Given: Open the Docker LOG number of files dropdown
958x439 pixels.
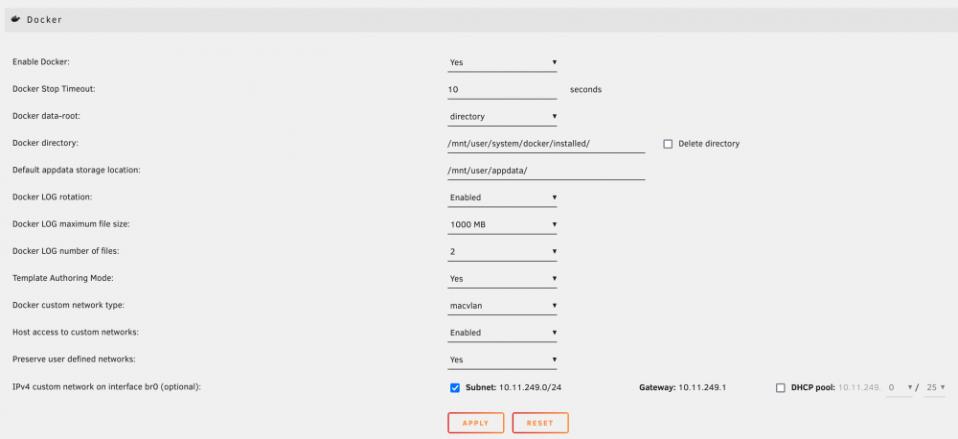Looking at the screenshot, I should [x=502, y=251].
